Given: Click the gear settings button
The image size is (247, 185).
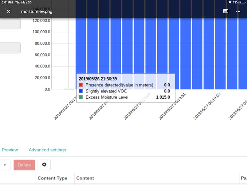Looking at the screenshot, I should 44,165.
